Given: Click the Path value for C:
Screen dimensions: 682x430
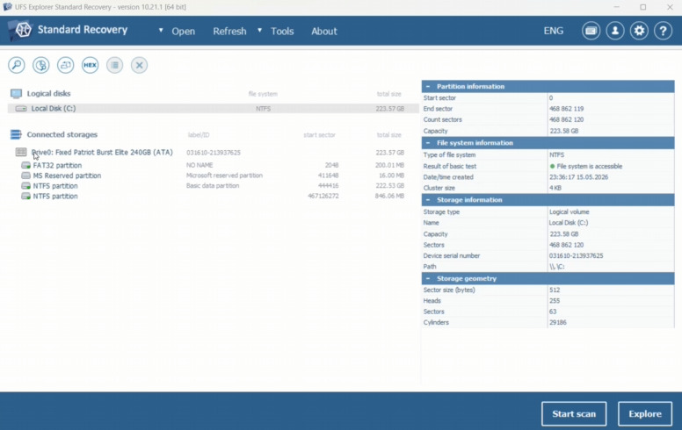Looking at the screenshot, I should click(556, 267).
